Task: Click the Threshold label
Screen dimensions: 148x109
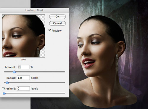Action: coord(9,89)
